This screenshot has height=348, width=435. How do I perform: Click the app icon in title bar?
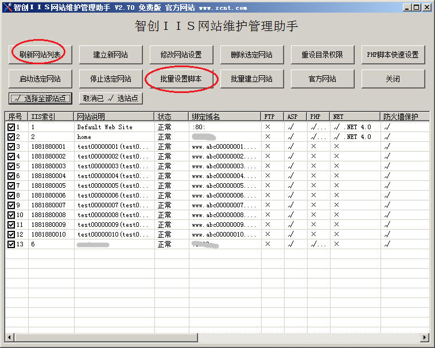click(x=8, y=7)
